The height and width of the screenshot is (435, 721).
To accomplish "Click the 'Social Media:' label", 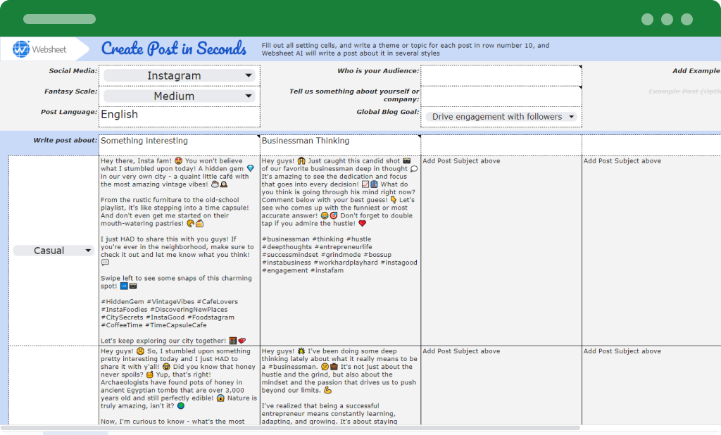I will [x=73, y=71].
